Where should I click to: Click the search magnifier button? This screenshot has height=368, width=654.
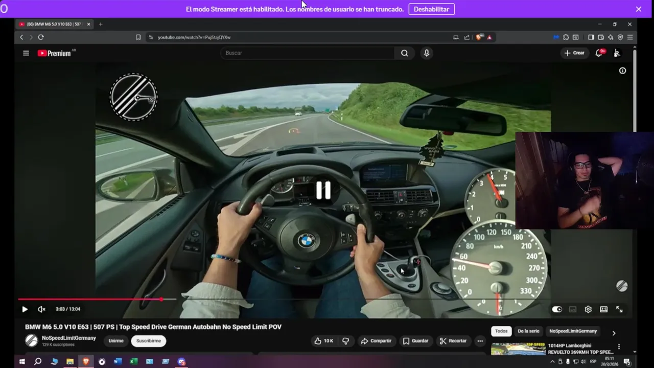(405, 53)
